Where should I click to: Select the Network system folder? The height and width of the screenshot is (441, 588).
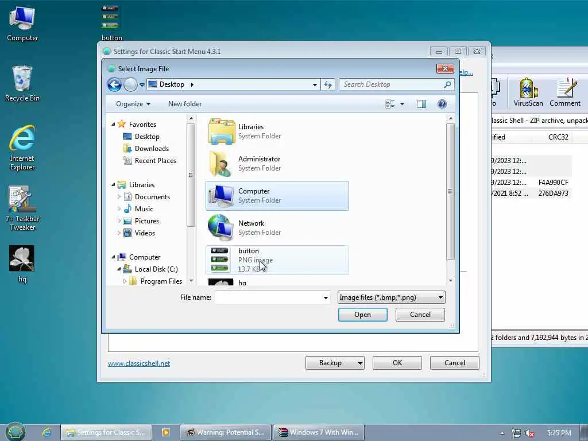tap(277, 227)
